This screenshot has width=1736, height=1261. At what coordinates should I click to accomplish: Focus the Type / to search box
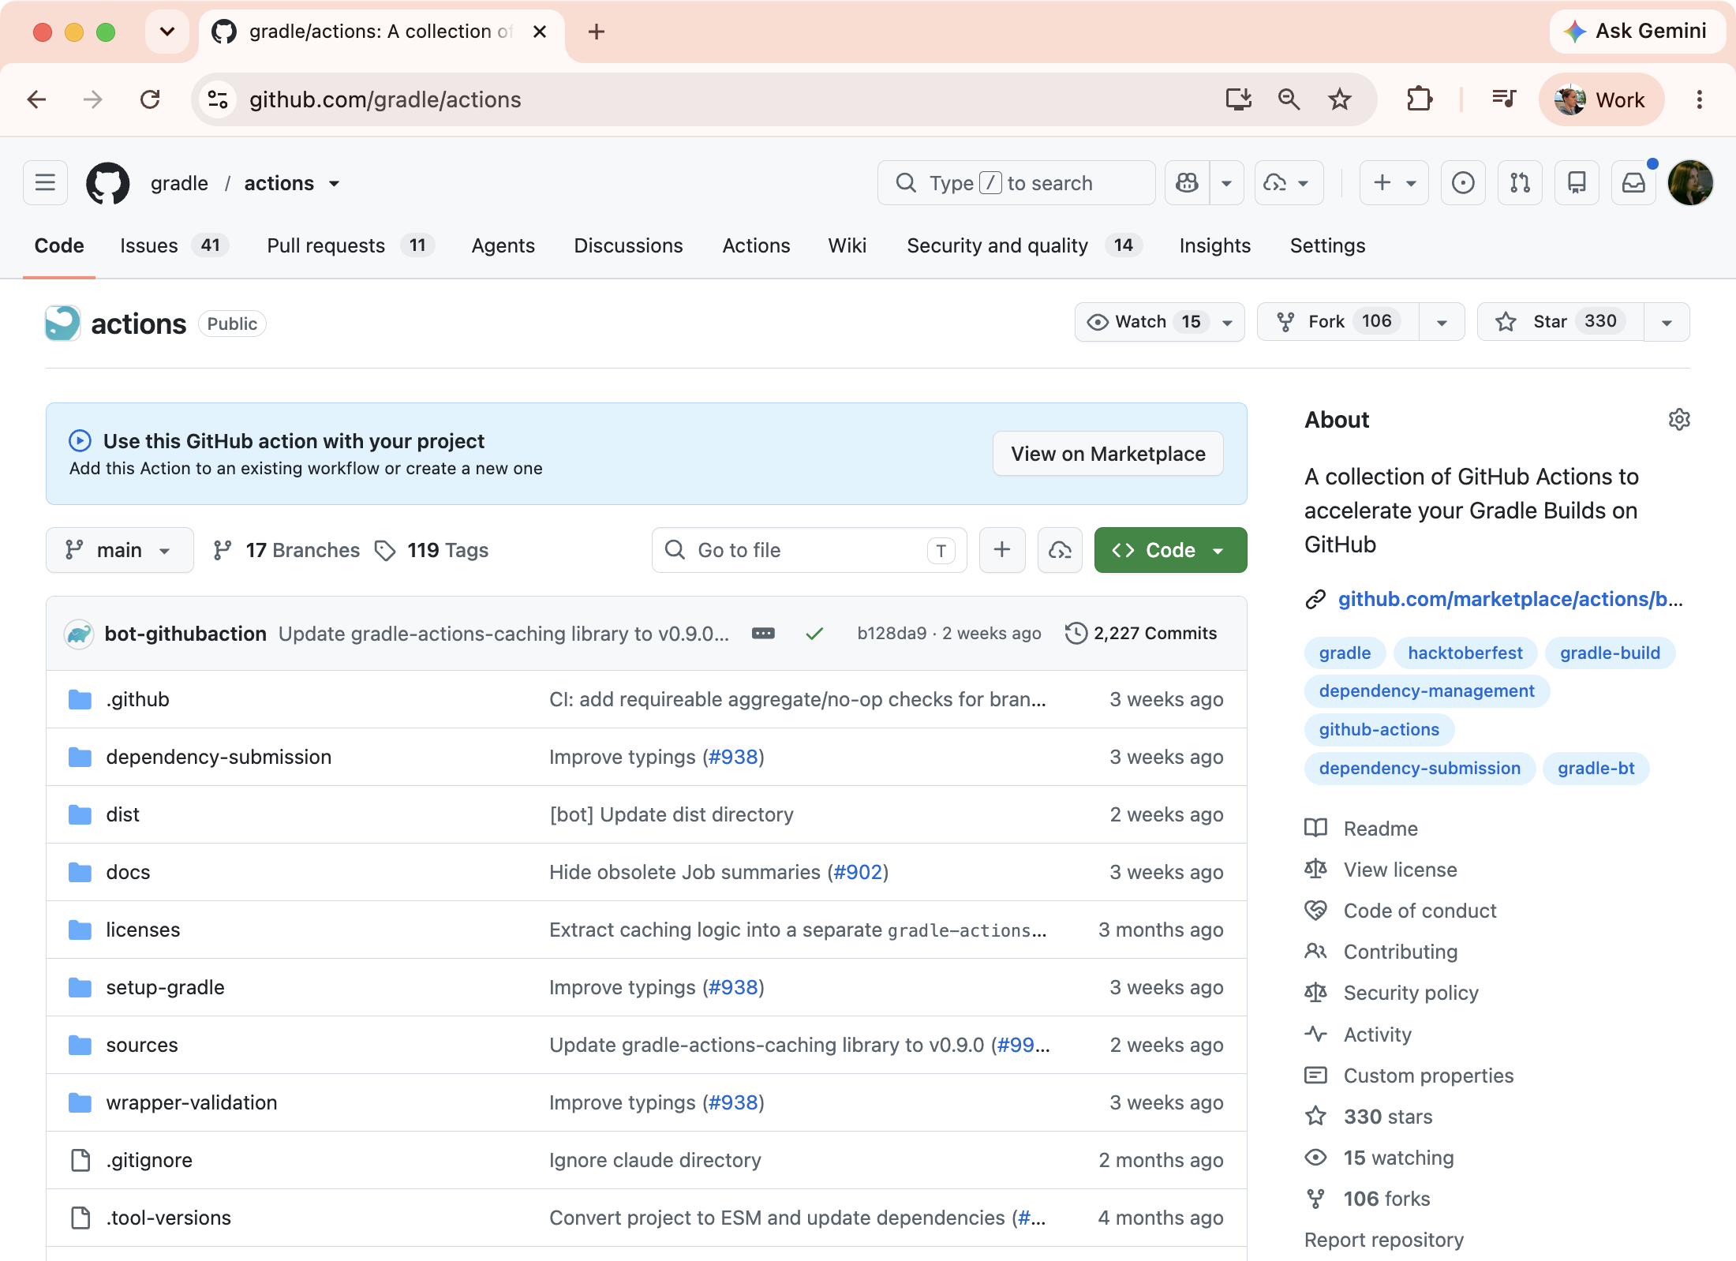tap(1016, 183)
